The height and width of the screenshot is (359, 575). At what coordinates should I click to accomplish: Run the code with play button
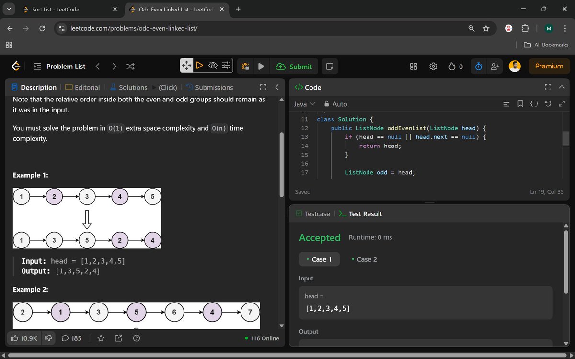coord(261,67)
